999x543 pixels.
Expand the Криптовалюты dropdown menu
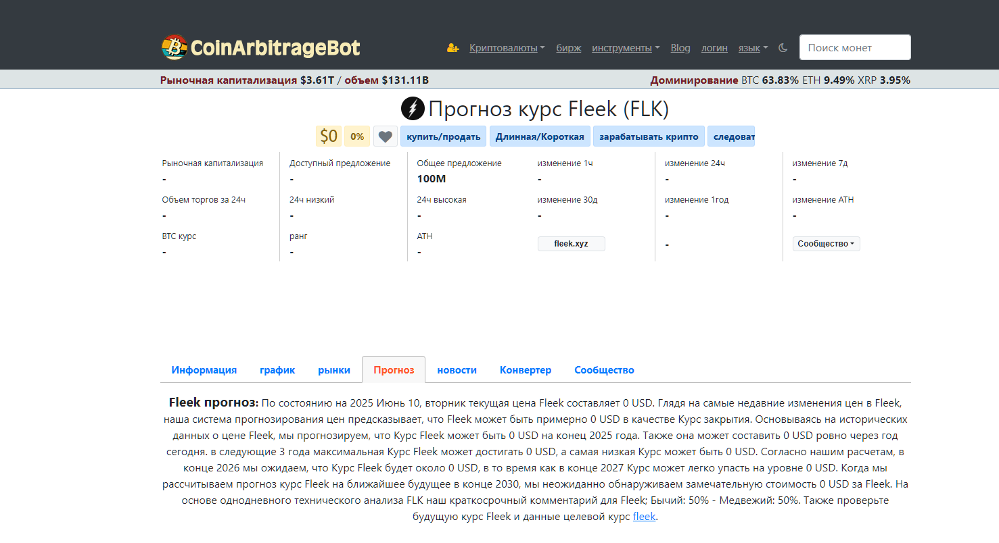[x=507, y=48]
